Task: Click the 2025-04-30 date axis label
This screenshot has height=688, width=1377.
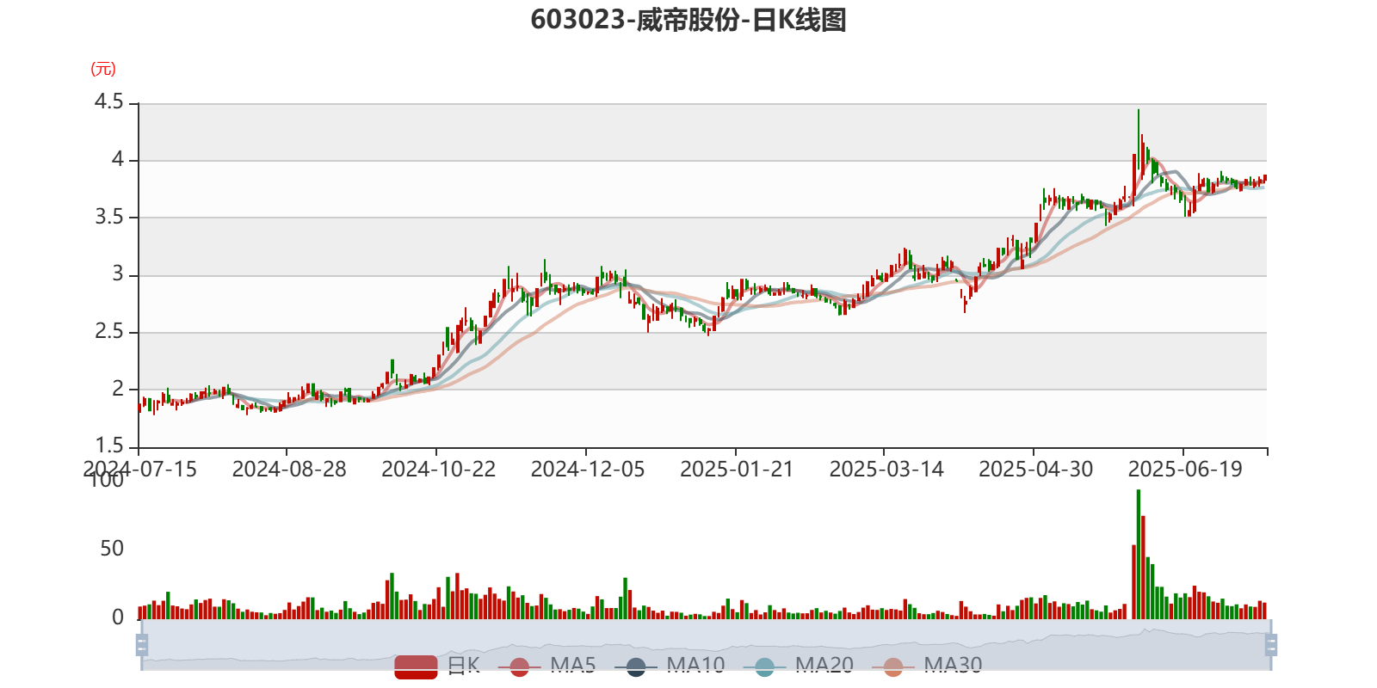Action: click(x=1036, y=470)
